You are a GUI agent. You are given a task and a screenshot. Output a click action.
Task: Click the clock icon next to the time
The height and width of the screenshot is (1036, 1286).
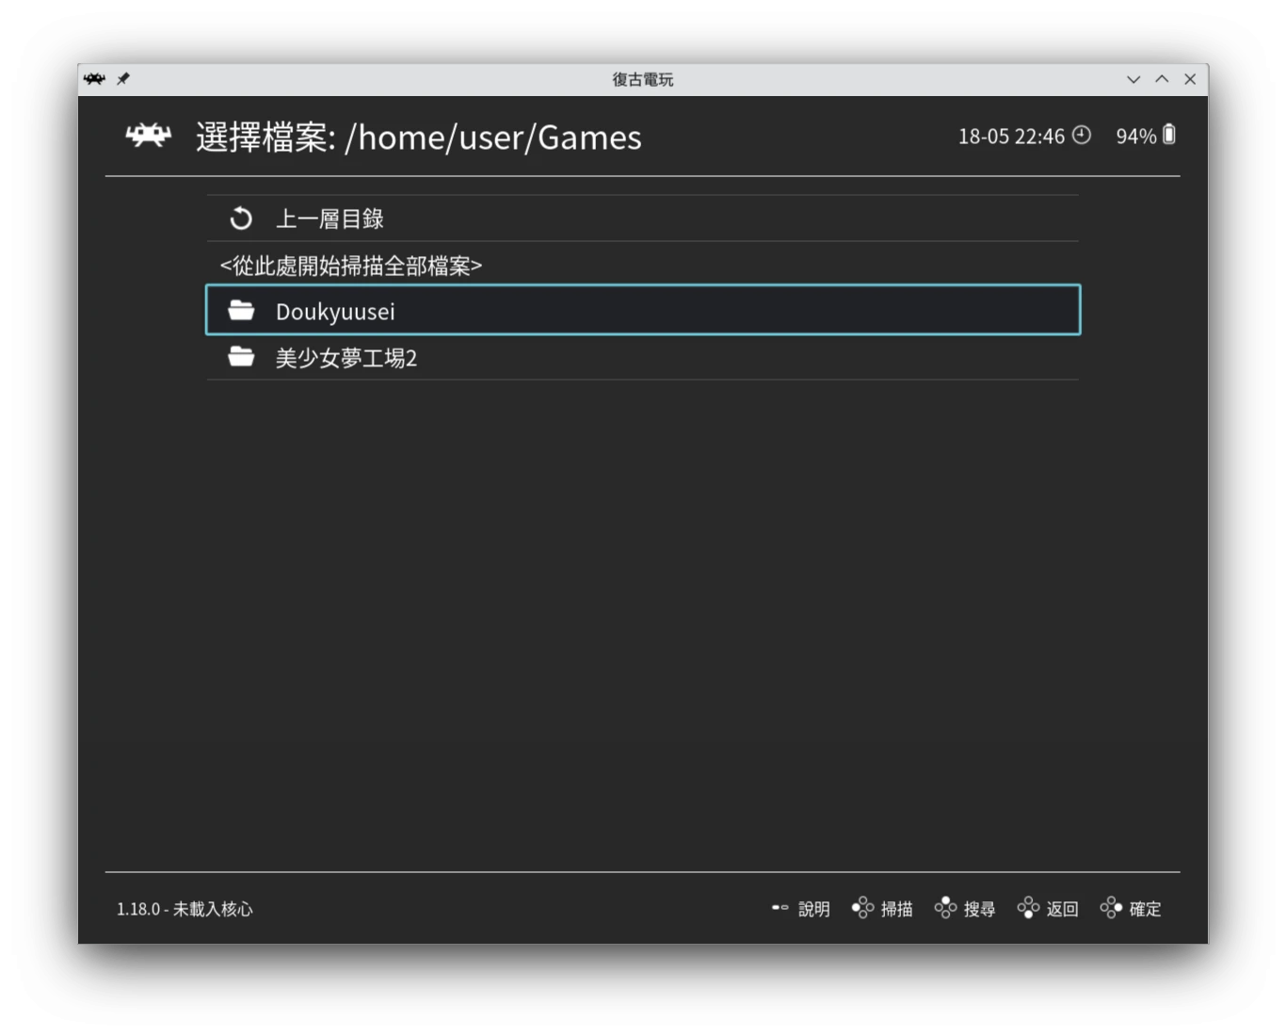click(x=1082, y=136)
